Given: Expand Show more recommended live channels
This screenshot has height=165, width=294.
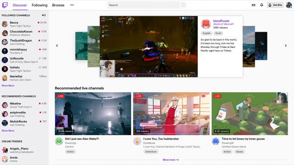Looking at the screenshot, I should [171, 160].
